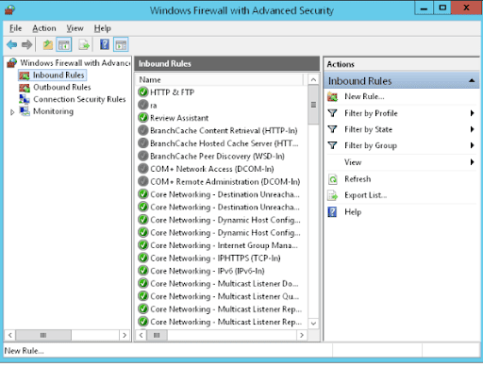
Task: Click rules list vertical scrollbar up arrow
Action: (313, 79)
